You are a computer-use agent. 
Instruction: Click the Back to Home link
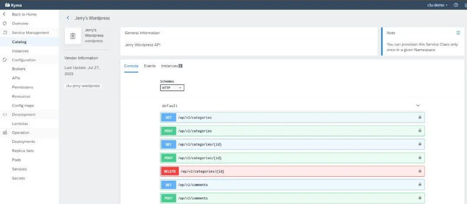coord(24,14)
